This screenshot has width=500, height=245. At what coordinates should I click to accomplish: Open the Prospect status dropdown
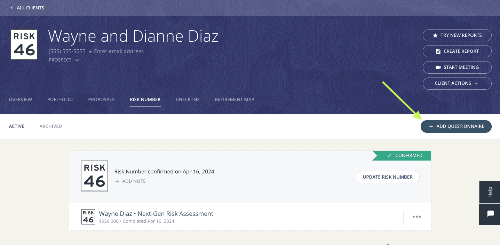pyautogui.click(x=64, y=60)
